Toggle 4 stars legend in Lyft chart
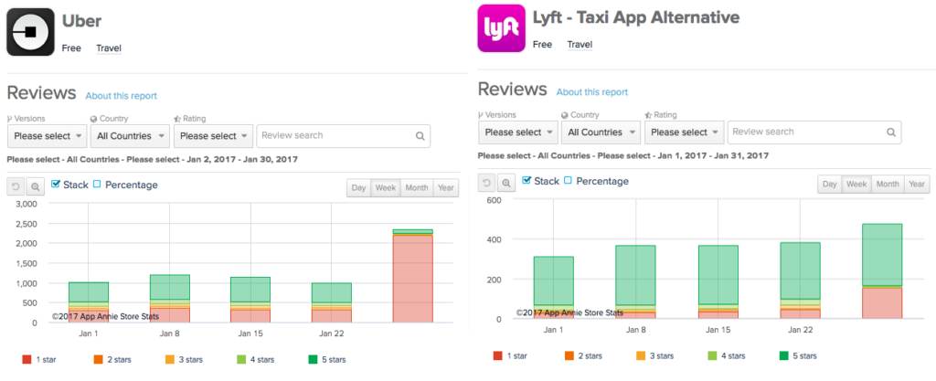 coord(727,356)
